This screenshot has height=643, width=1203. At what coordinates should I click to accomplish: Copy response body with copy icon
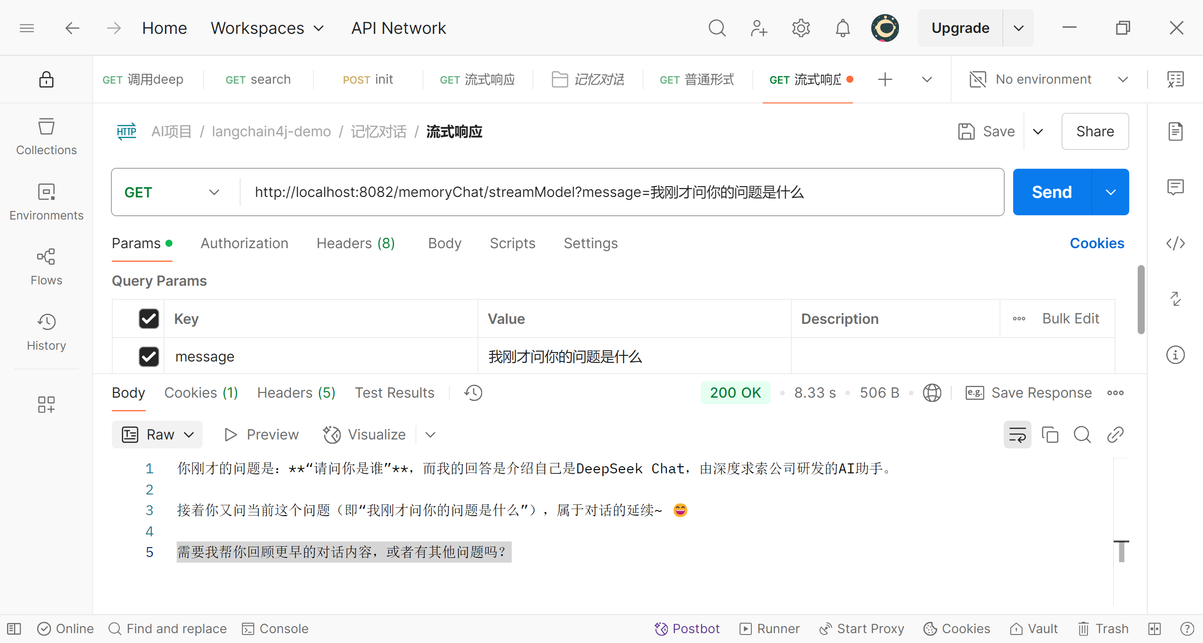[x=1050, y=435]
